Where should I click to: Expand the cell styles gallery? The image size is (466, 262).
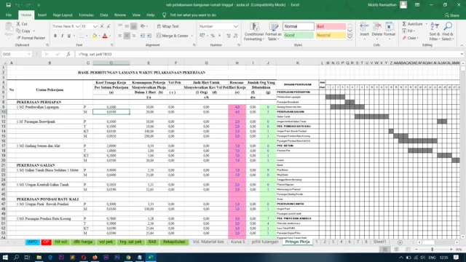tap(349, 37)
